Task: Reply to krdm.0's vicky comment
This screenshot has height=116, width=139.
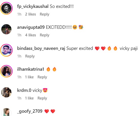Action: [42, 98]
